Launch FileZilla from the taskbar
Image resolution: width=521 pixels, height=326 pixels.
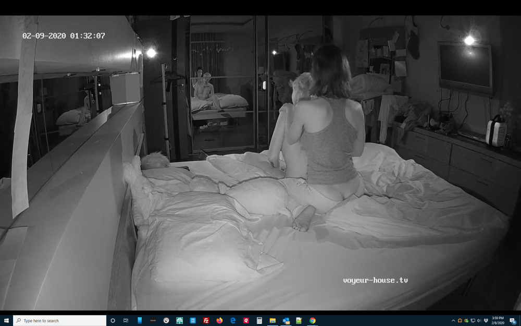[206, 321]
